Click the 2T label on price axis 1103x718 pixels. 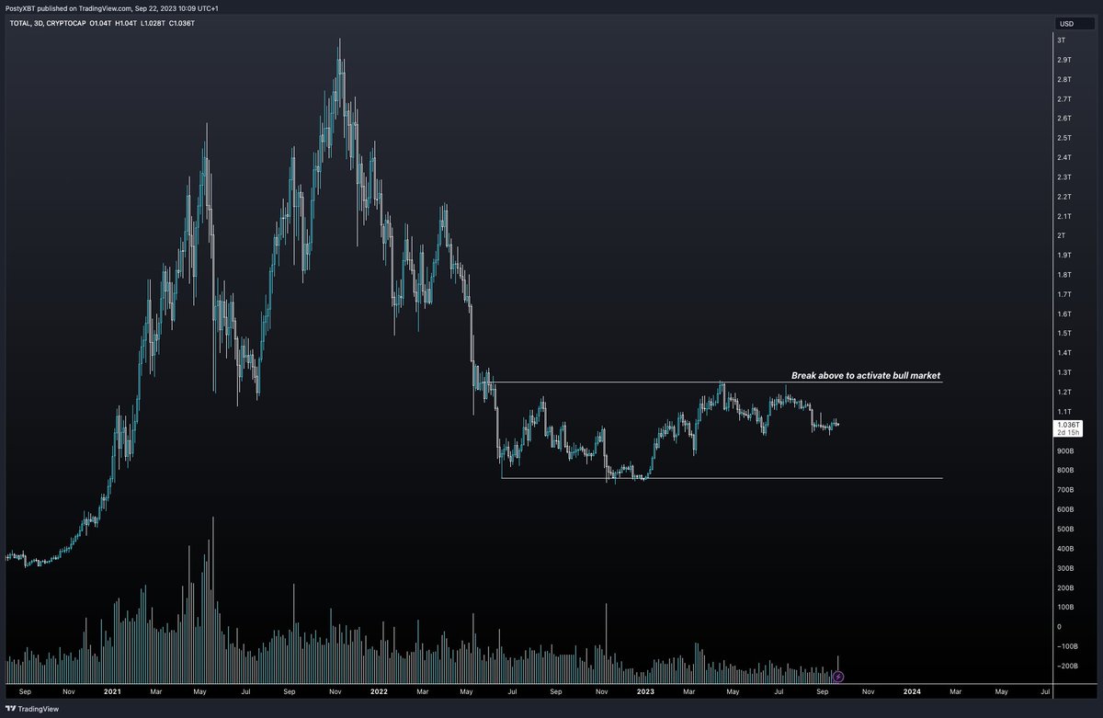coord(1061,235)
